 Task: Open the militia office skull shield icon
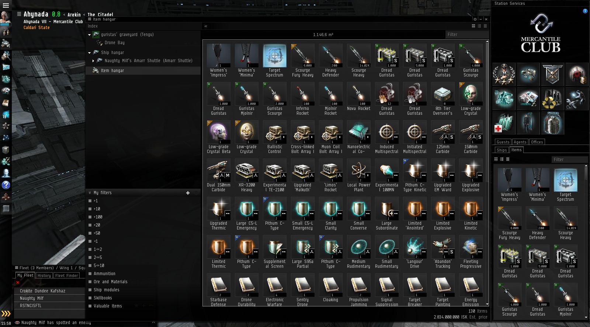pyautogui.click(x=552, y=74)
